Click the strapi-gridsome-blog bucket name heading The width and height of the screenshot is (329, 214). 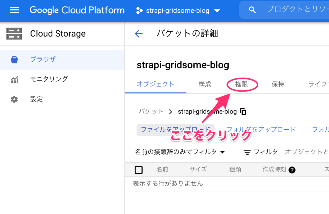[x=183, y=65]
